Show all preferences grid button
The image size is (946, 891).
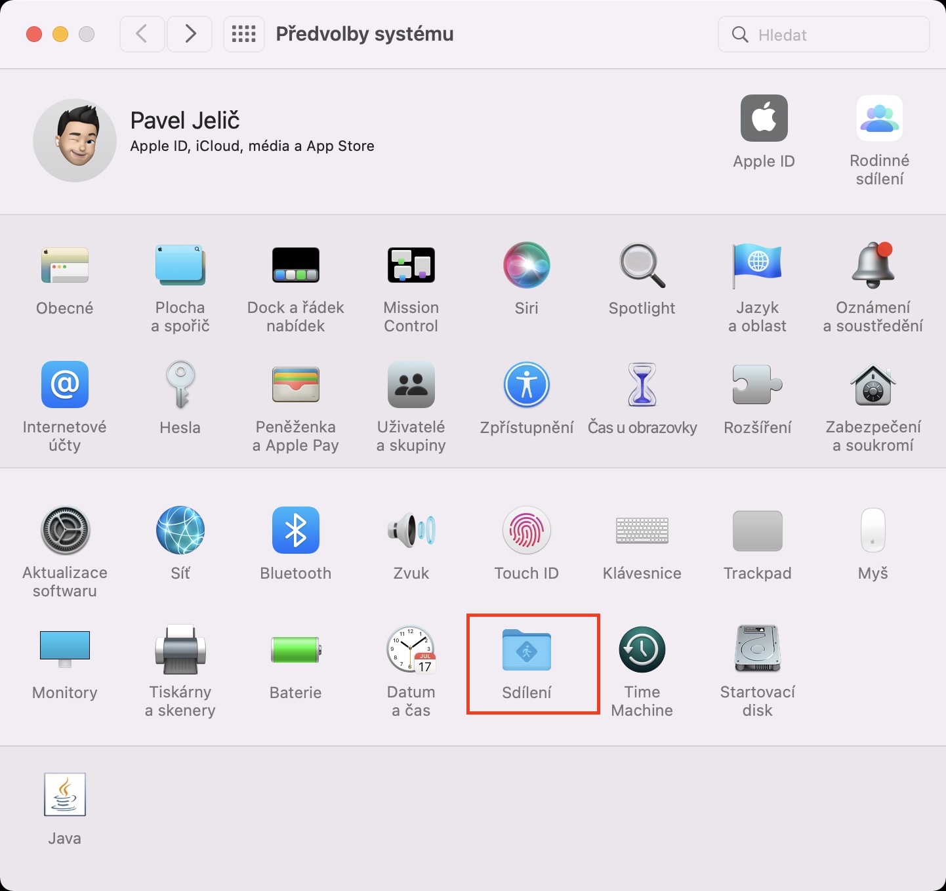[244, 33]
